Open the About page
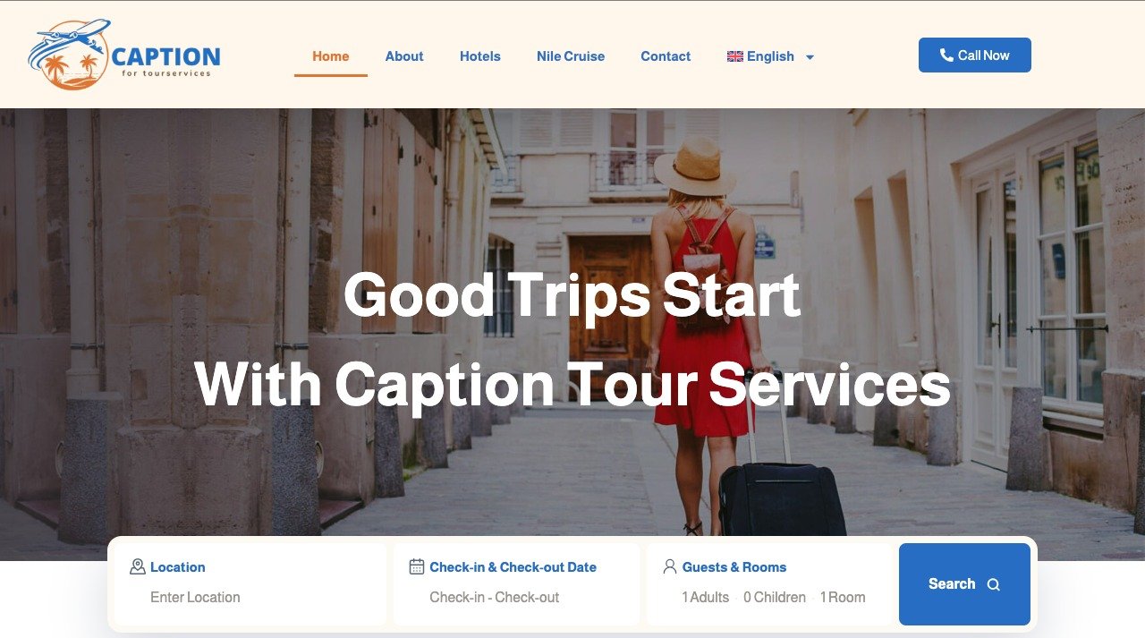The image size is (1145, 638). click(404, 56)
